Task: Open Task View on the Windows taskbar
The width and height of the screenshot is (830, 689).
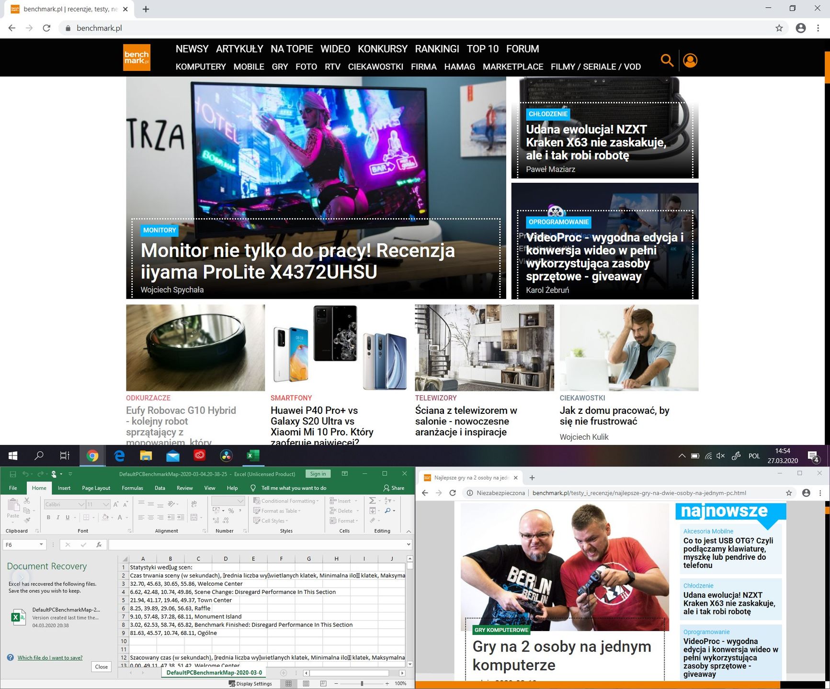Action: 65,456
